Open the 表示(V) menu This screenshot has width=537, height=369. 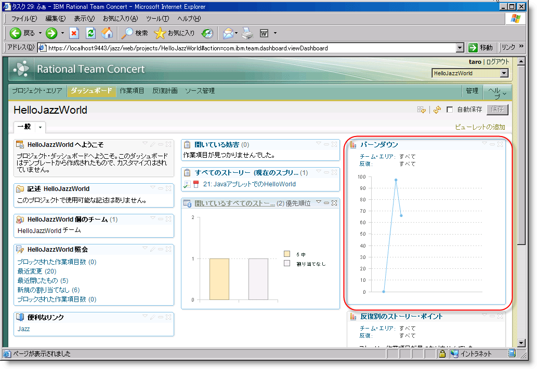pyautogui.click(x=84, y=19)
